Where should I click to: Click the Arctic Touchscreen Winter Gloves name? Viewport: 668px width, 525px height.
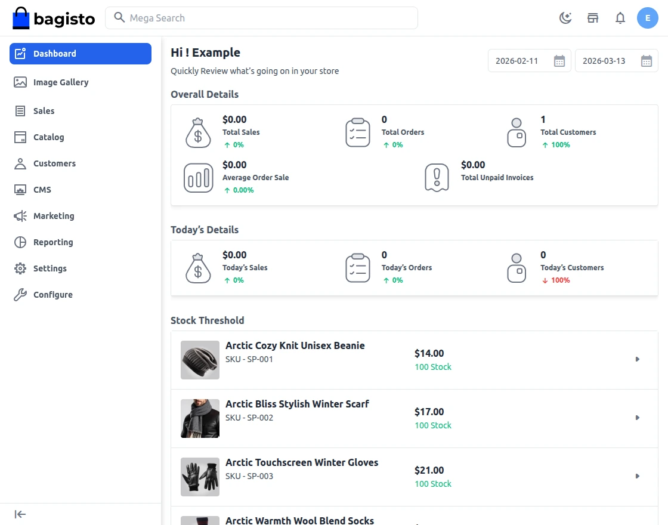point(302,462)
